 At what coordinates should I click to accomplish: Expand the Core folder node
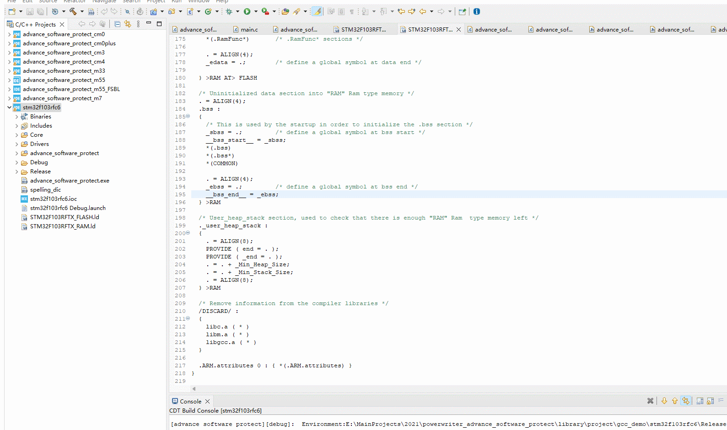[x=17, y=135]
